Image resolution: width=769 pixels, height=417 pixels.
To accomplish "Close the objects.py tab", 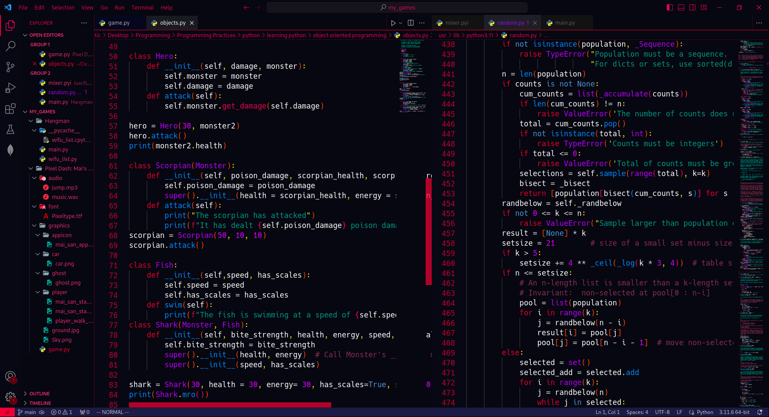I will coord(192,23).
